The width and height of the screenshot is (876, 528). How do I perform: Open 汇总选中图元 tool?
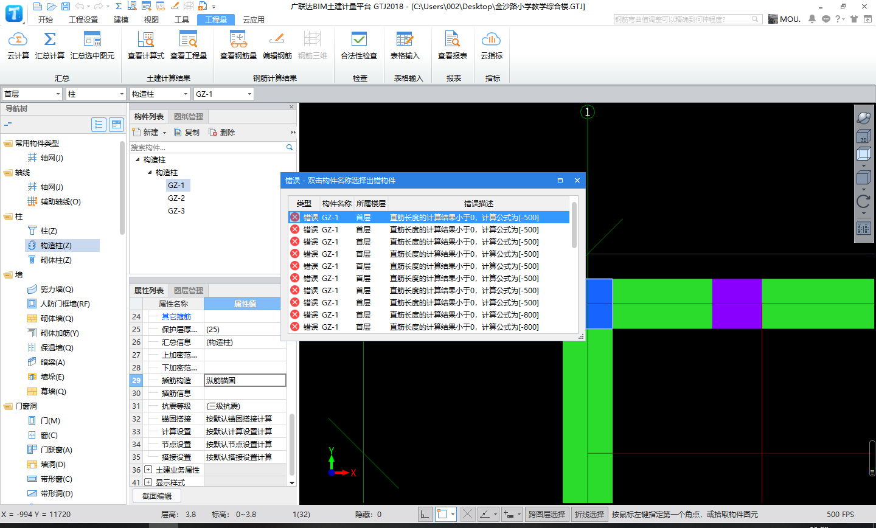pyautogui.click(x=92, y=46)
